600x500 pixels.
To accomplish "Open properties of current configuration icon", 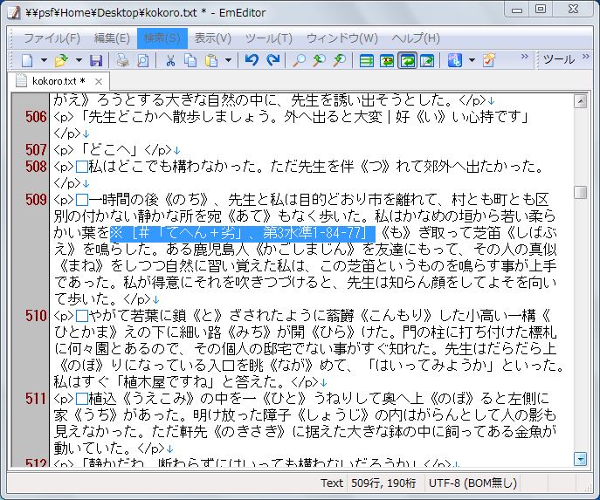I will coord(489,60).
